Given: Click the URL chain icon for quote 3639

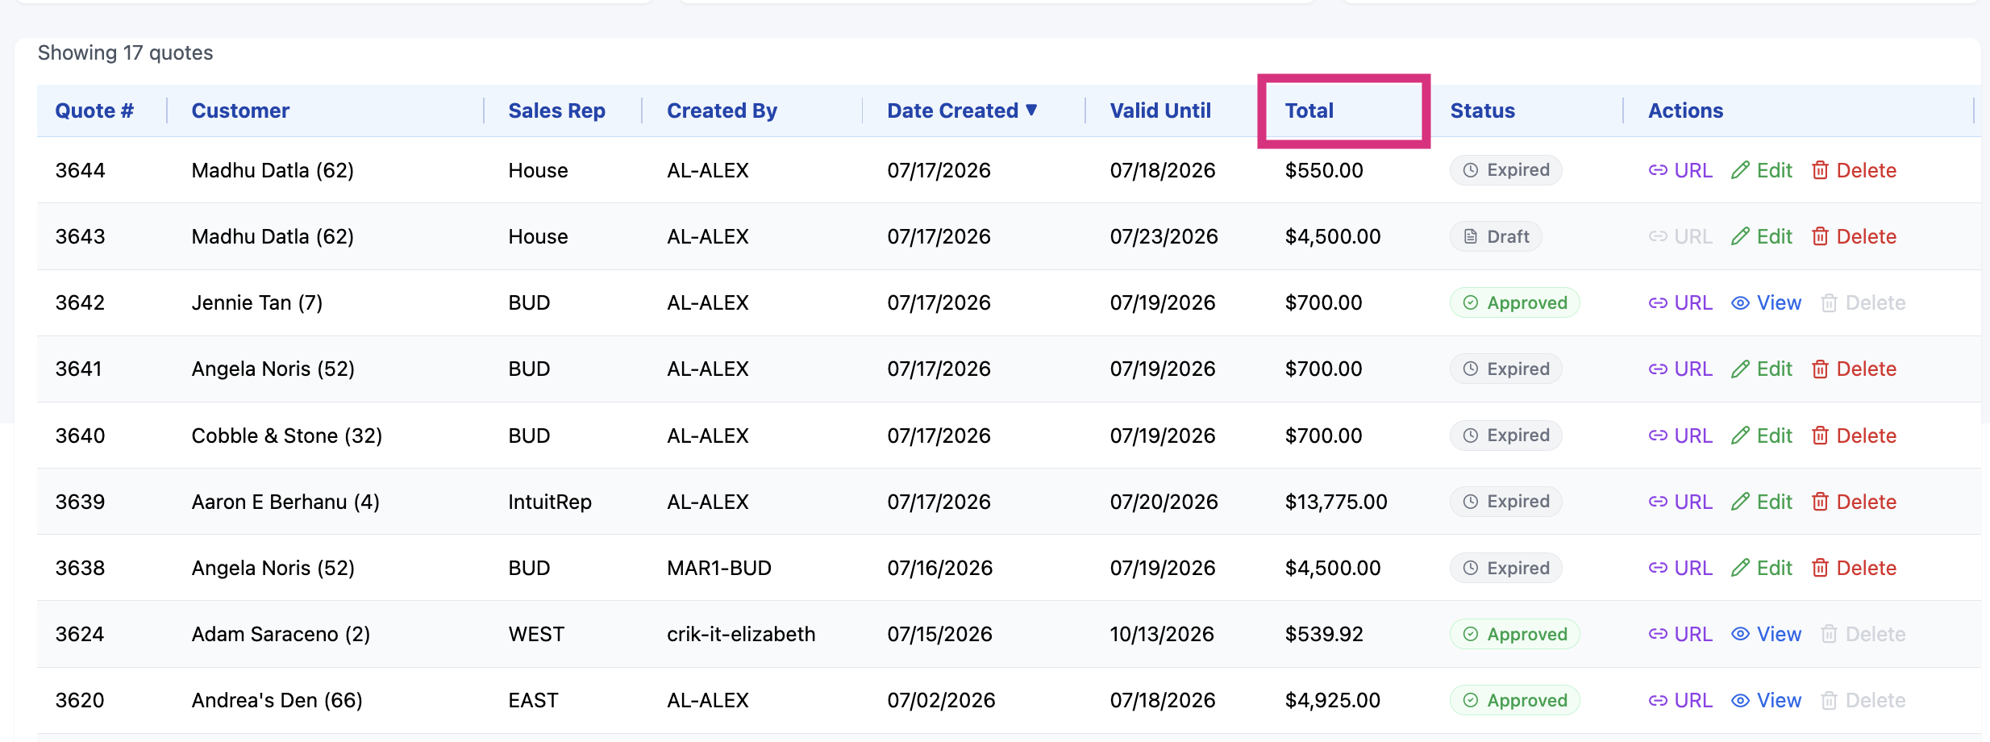Looking at the screenshot, I should 1658,502.
